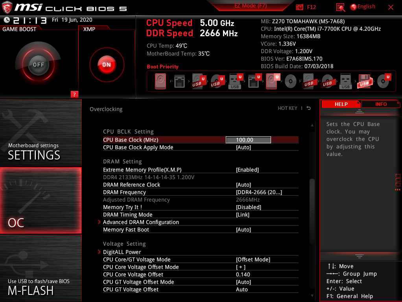Open DRAM Frequency DDR4-2666 selection
Image resolution: width=402 pixels, height=302 pixels.
[x=201, y=192]
